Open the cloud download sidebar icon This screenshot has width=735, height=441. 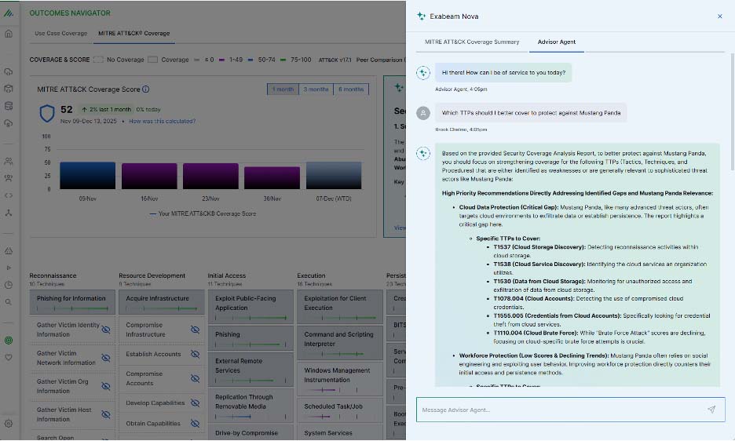click(9, 71)
